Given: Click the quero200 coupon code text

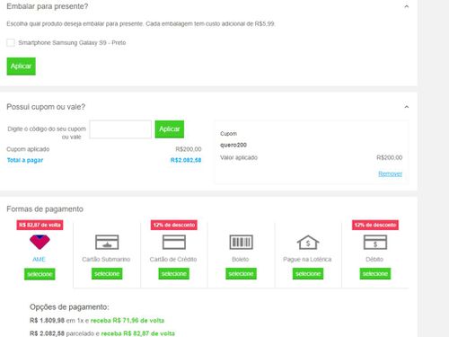Looking at the screenshot, I should (x=233, y=145).
